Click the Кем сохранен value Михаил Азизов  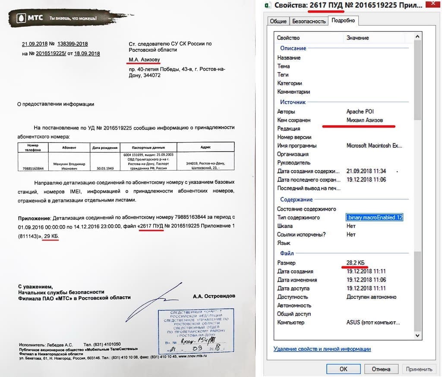point(364,120)
